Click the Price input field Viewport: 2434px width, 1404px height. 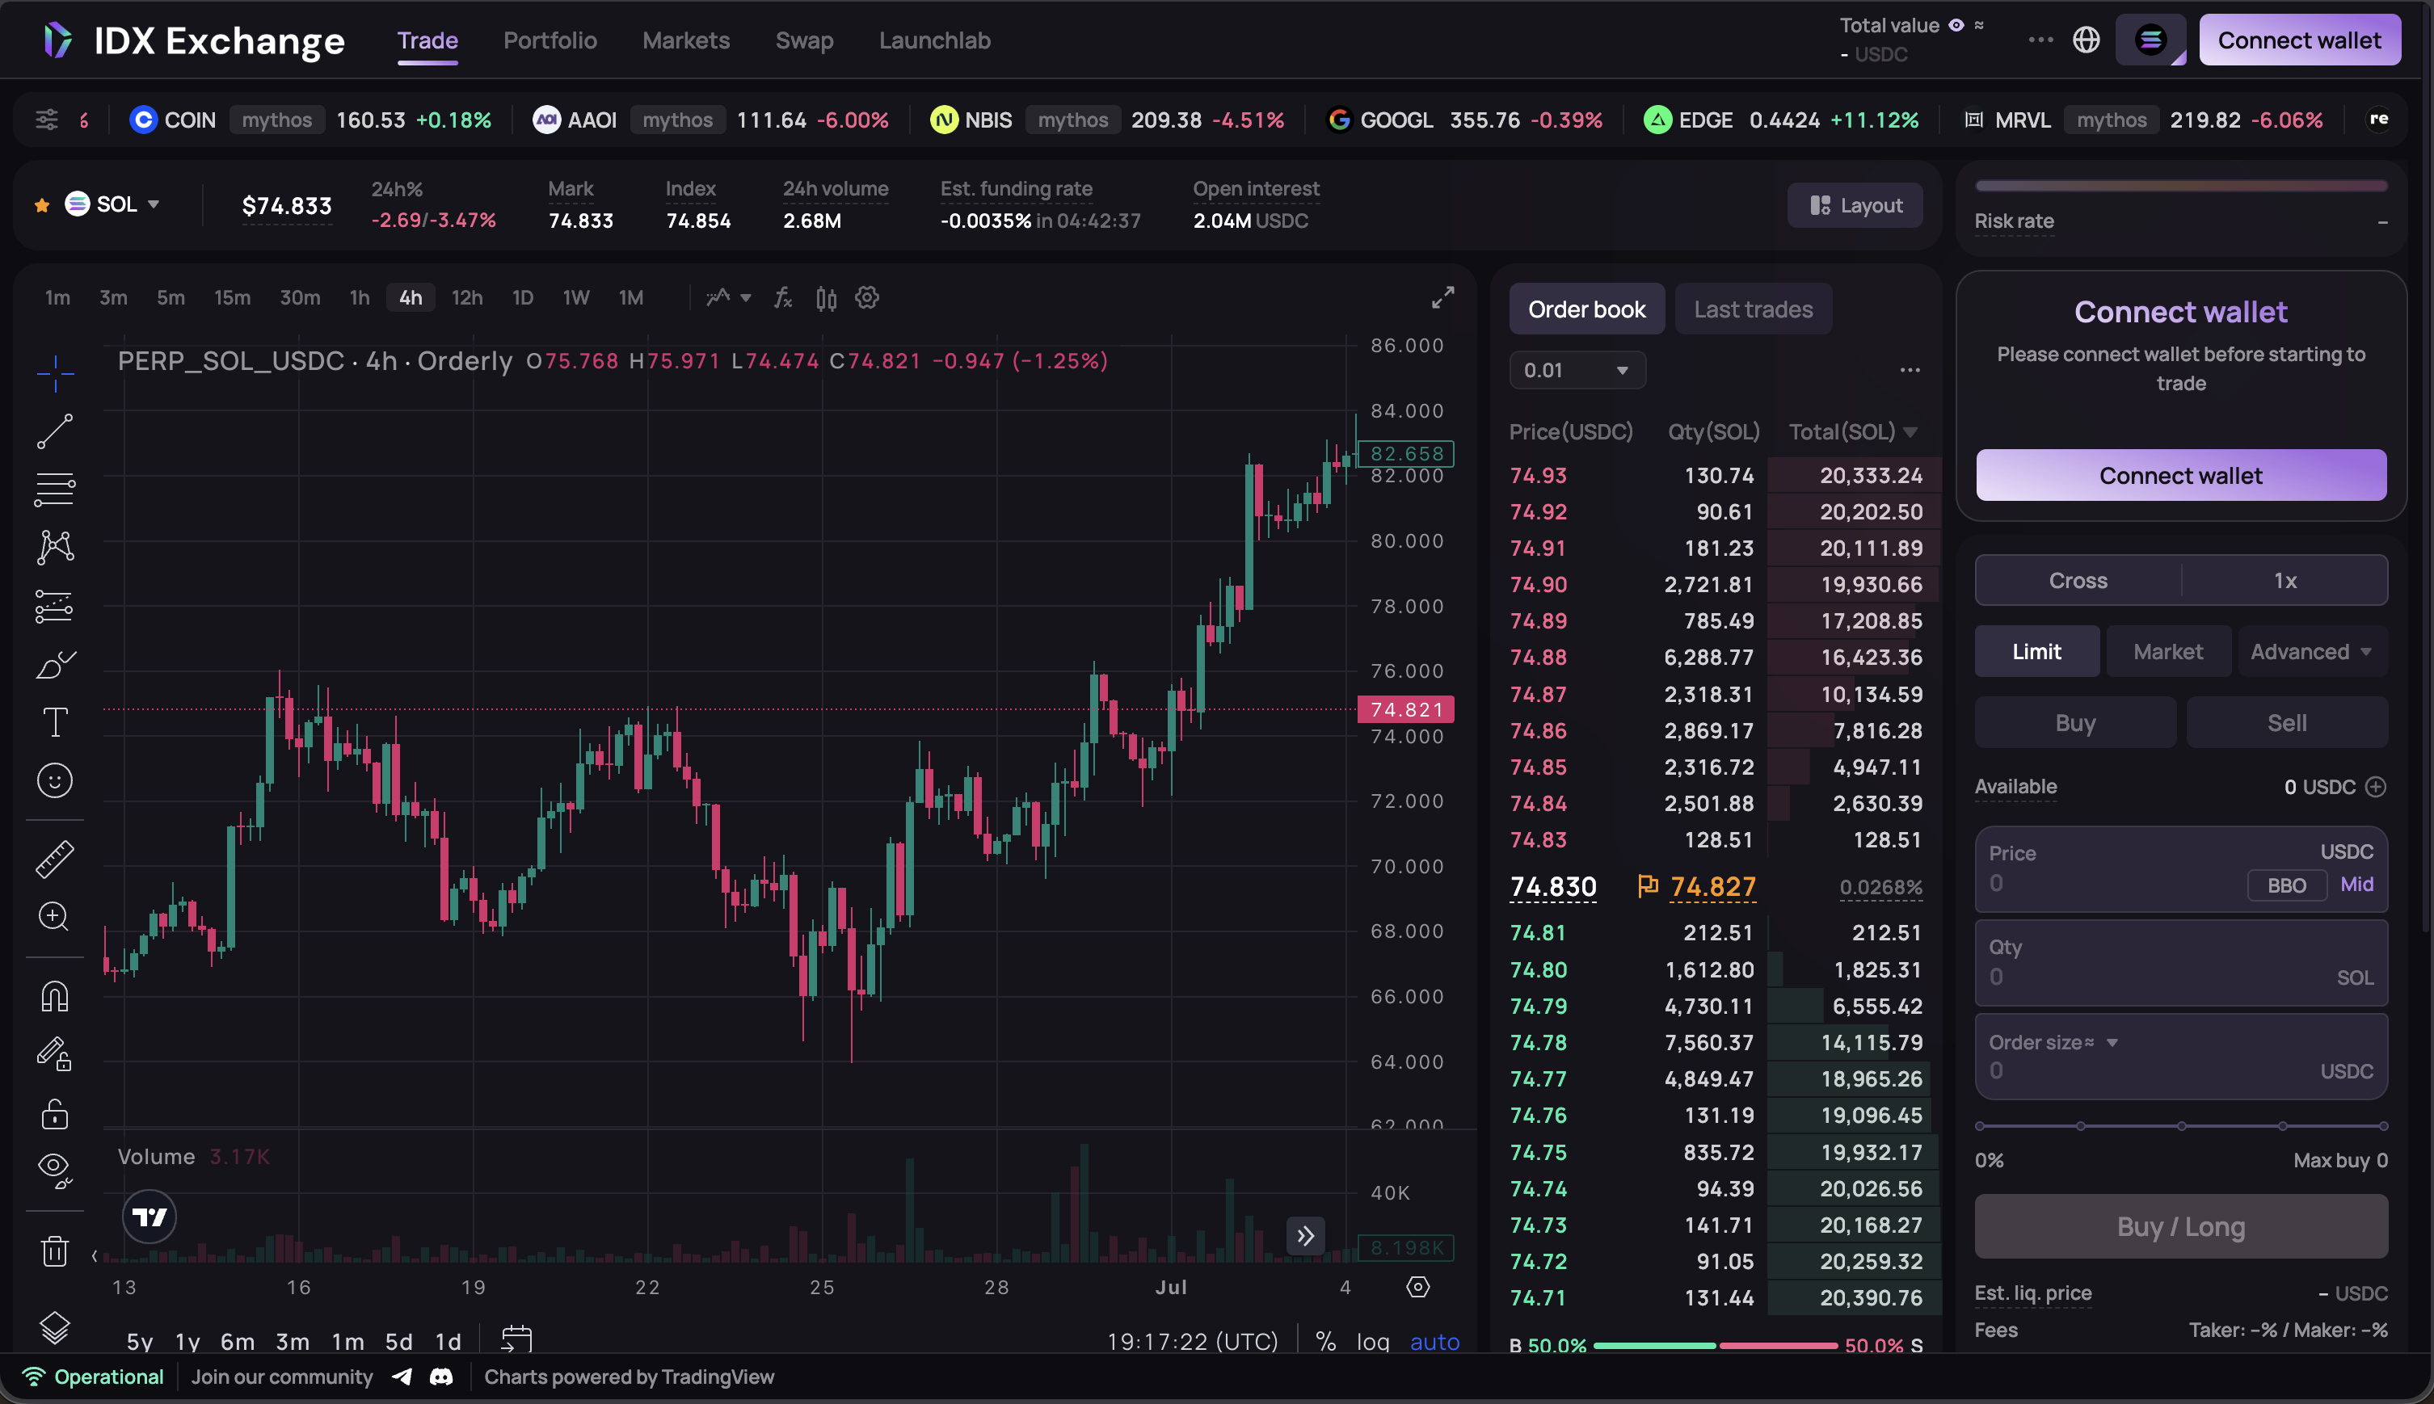click(2180, 869)
